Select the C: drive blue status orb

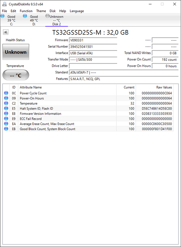tap(2, 16)
